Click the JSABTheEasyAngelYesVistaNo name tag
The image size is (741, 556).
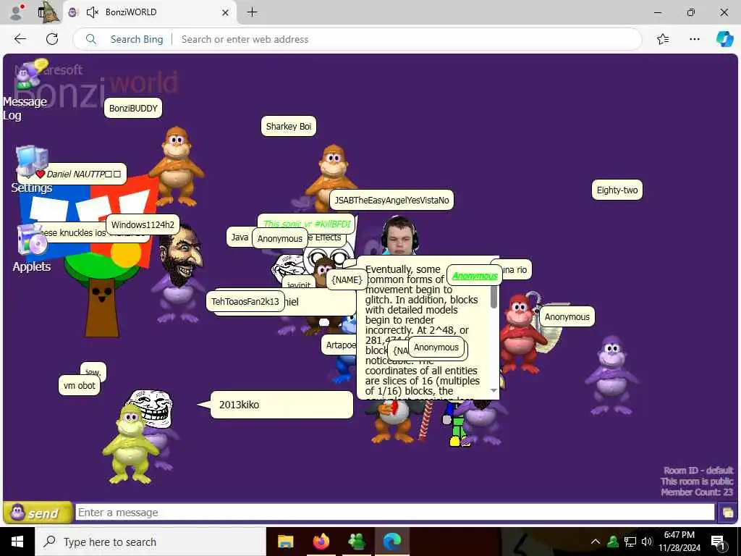(x=391, y=200)
